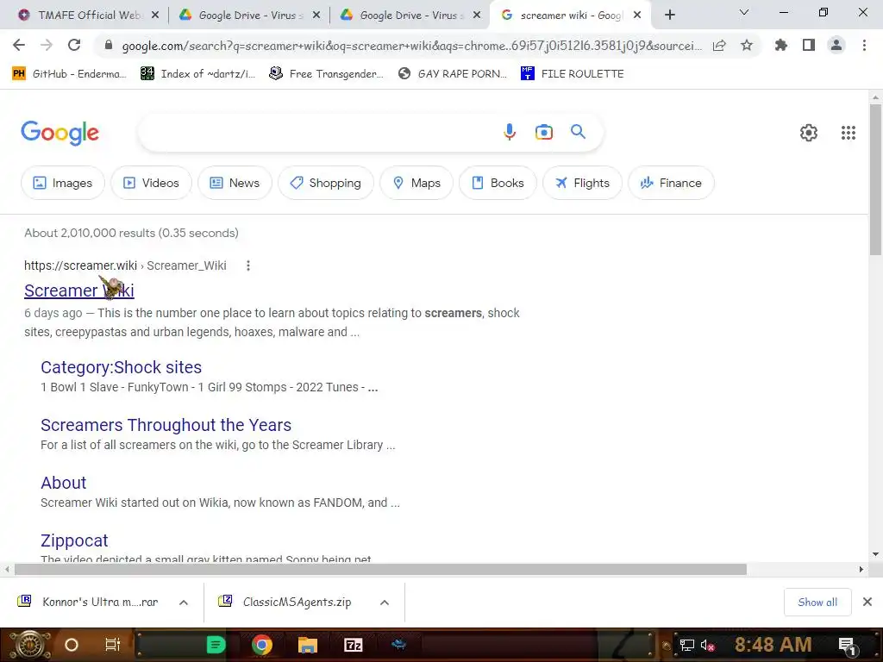
Task: Filter results by Images
Action: (63, 183)
